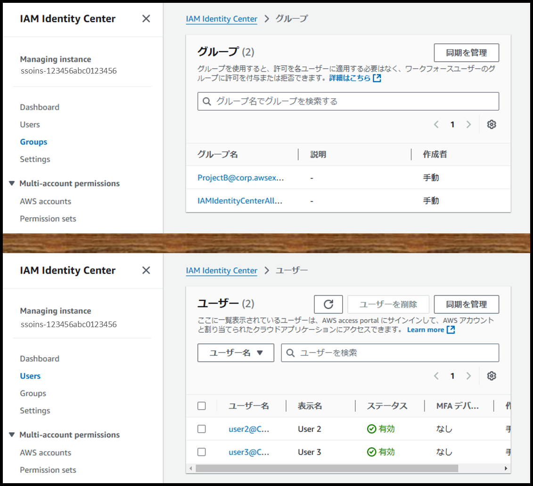
Task: Click the ステータス column header
Action: [x=387, y=406]
